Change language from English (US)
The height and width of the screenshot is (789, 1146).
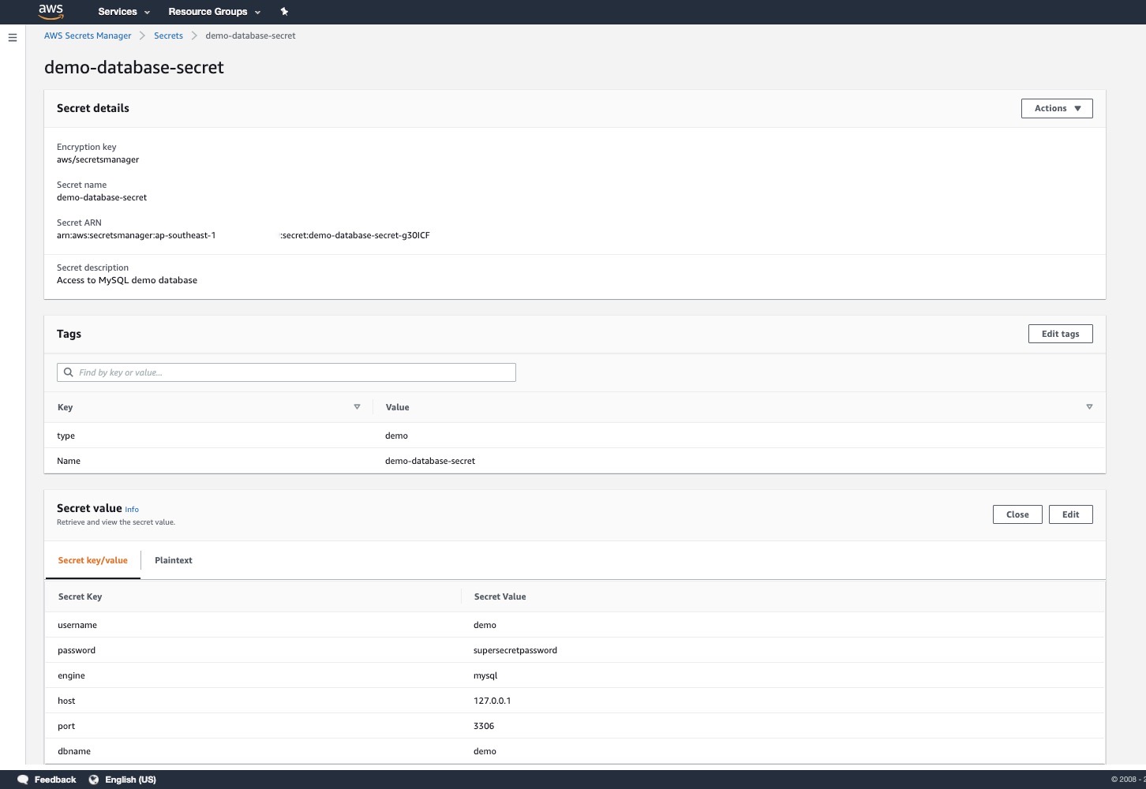130,780
